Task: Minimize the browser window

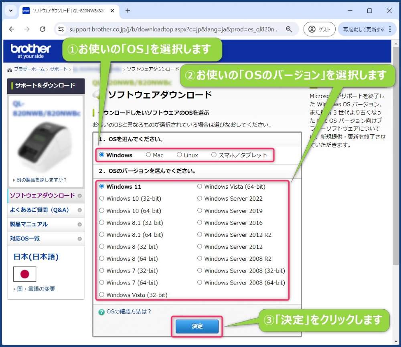Action: (350, 11)
